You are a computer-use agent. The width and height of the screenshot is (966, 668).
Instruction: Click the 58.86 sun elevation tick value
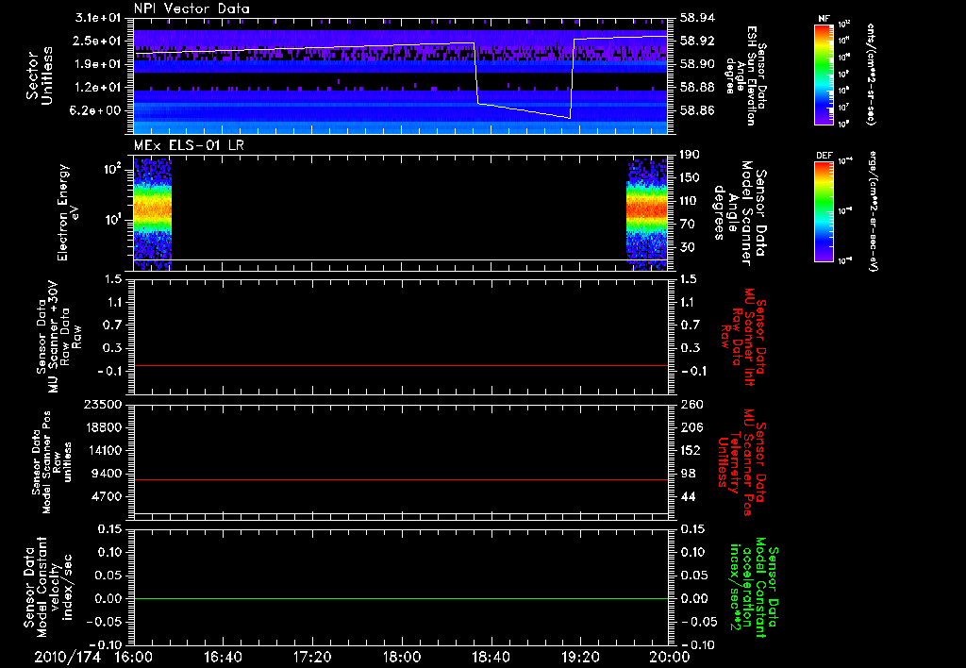[x=697, y=111]
